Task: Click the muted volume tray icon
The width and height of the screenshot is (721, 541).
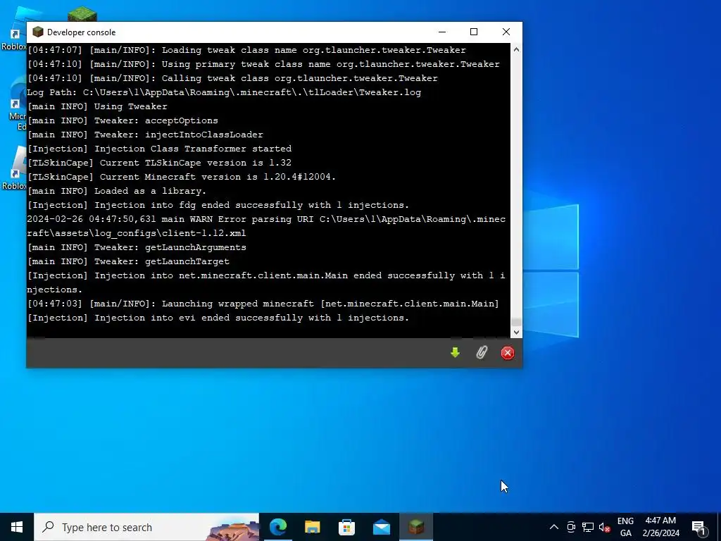Action: point(605,527)
